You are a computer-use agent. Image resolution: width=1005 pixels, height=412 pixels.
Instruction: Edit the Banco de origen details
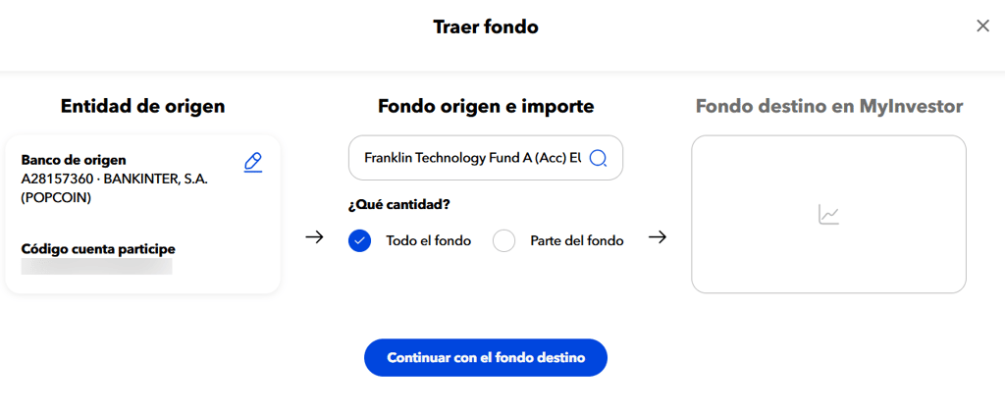pyautogui.click(x=253, y=163)
